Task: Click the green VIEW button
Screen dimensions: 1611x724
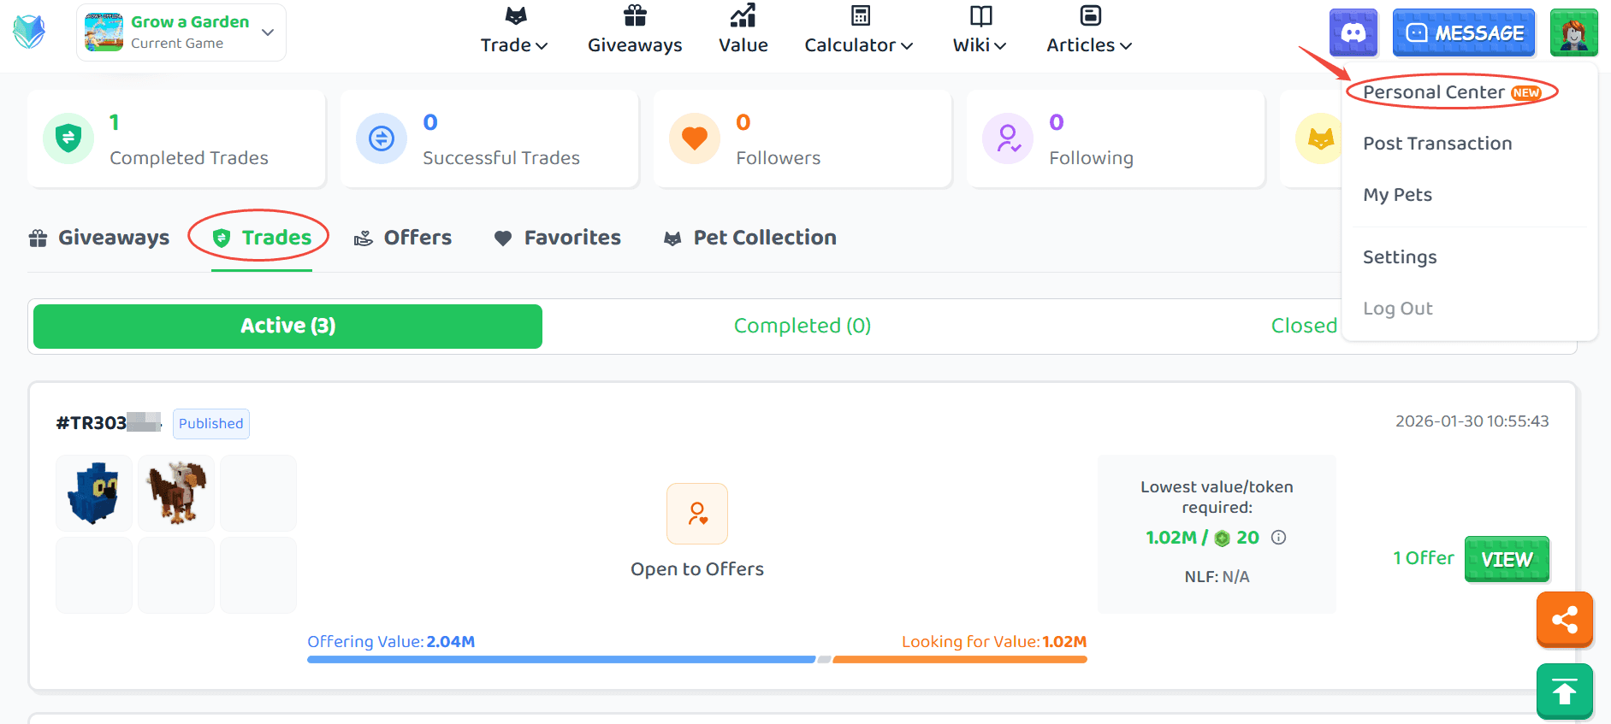Action: [x=1507, y=559]
